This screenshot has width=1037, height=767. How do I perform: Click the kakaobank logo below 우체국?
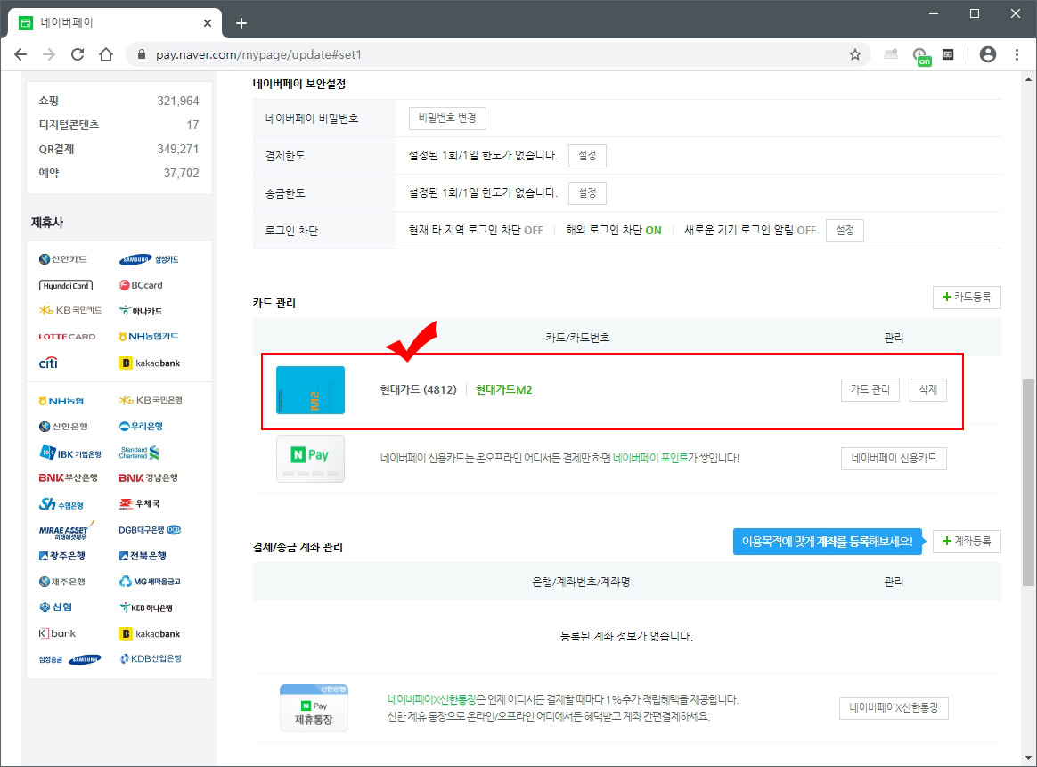(150, 633)
